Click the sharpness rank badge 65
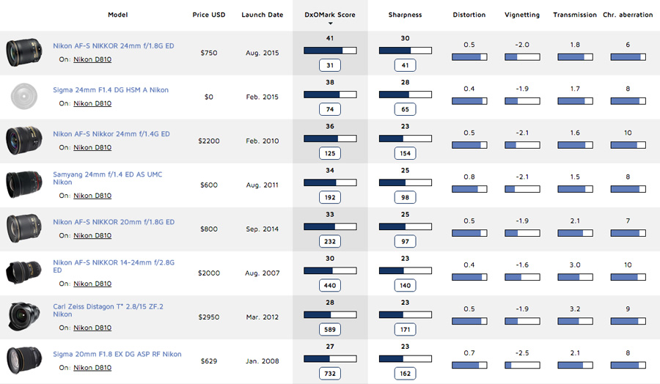Viewport: 660px width, 384px height. [x=405, y=109]
